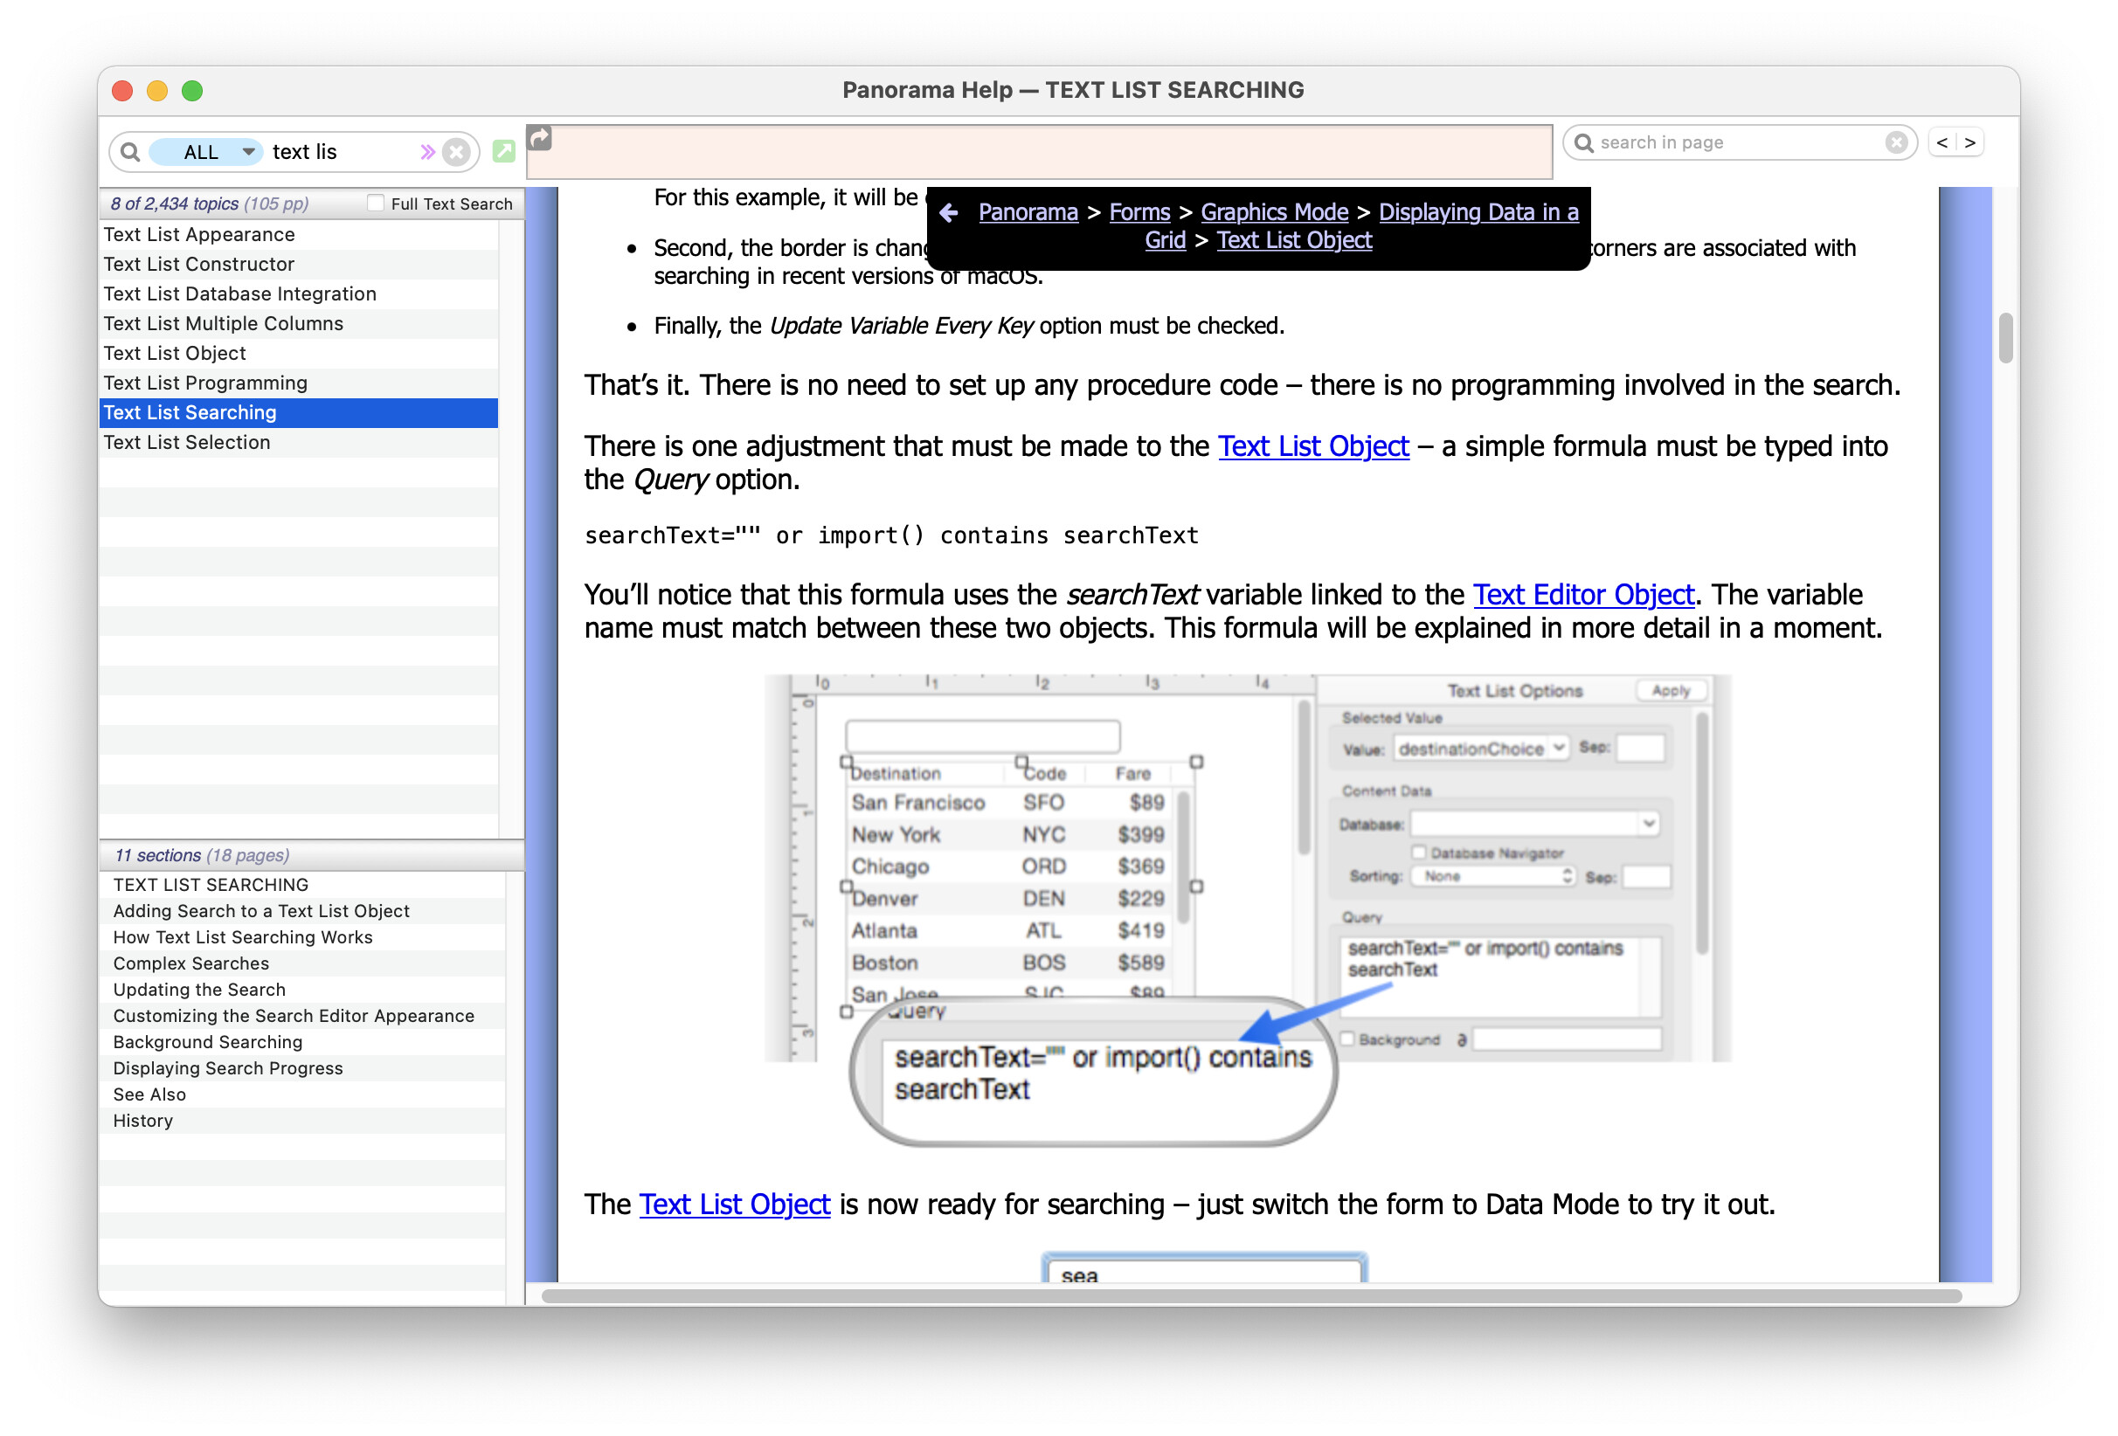
Task: Open the Text List Constructor topic
Action: 298,265
